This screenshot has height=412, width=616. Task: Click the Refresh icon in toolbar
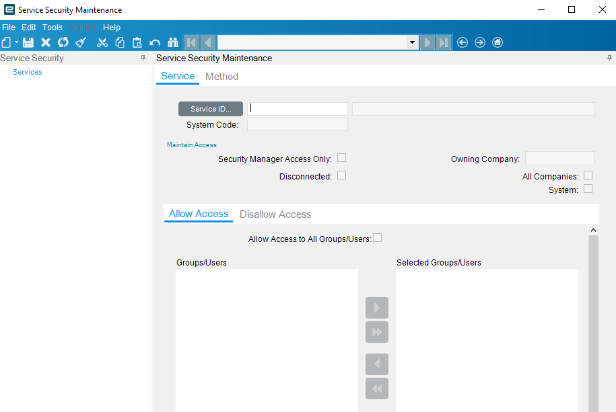(x=63, y=42)
